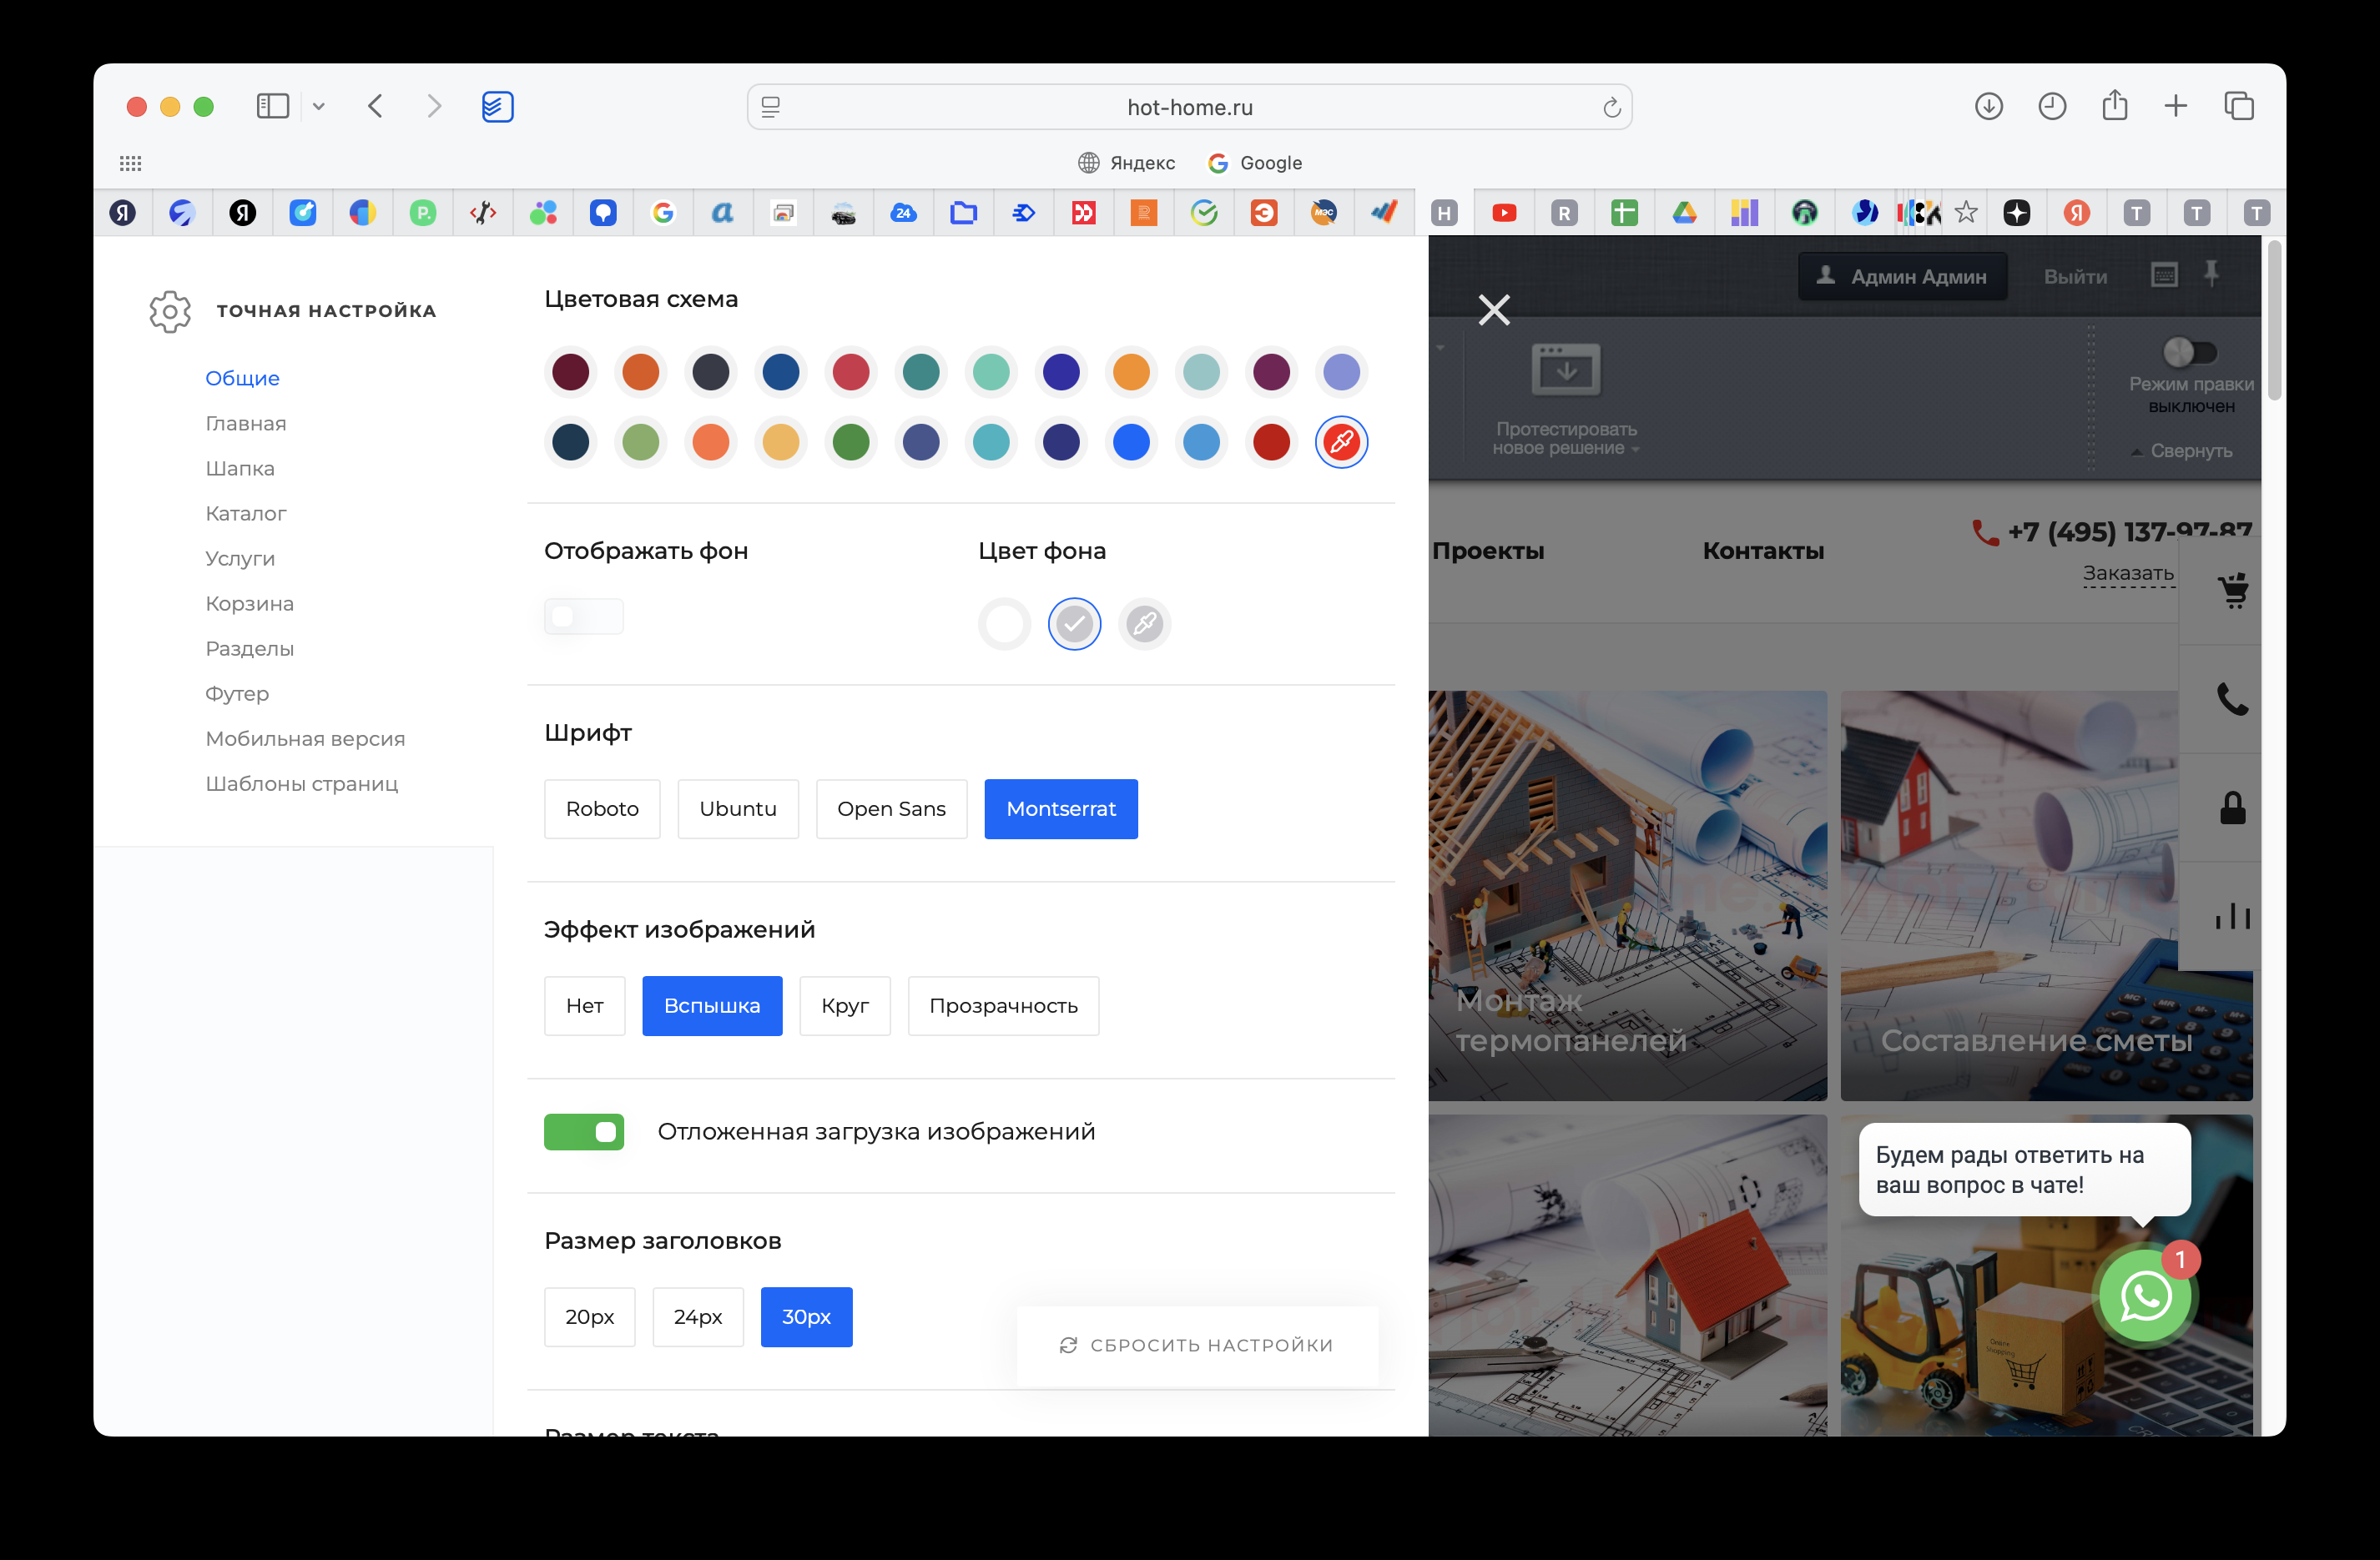
Task: Click the page reload icon in address bar
Action: (1611, 107)
